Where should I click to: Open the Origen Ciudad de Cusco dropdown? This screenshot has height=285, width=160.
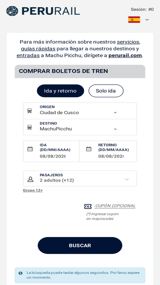tap(80, 111)
